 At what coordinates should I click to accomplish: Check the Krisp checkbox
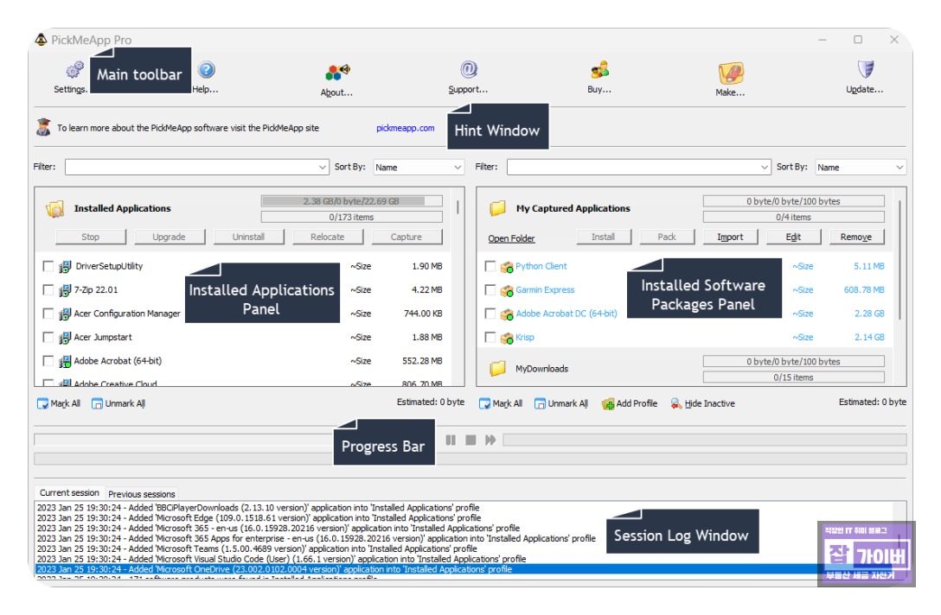point(490,337)
